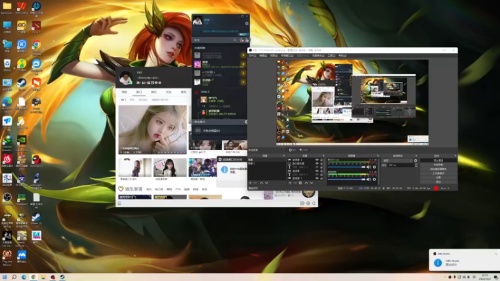This screenshot has width=500, height=281.
Task: Click the 滤镜 filters button above sources
Action: (x=304, y=150)
